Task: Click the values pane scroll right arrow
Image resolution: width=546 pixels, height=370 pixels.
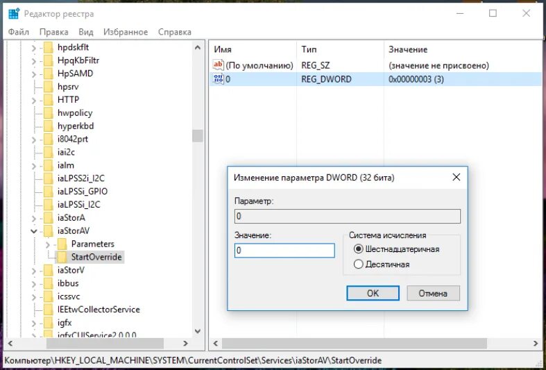Action: click(535, 344)
